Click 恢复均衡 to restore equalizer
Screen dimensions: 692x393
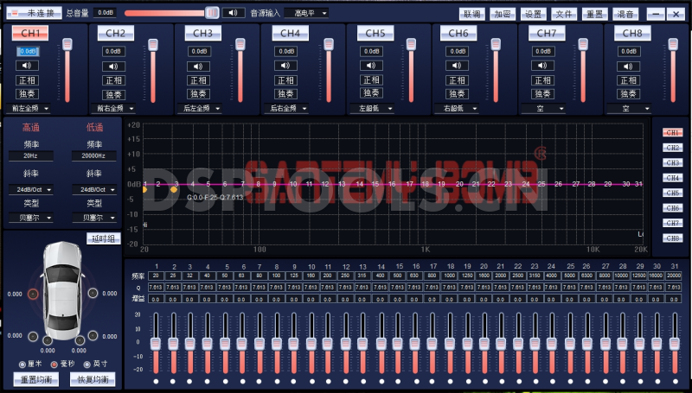(x=93, y=379)
